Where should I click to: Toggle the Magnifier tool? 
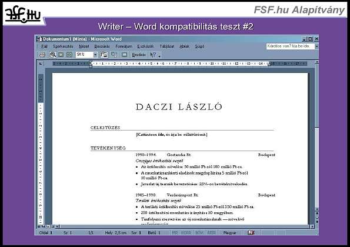[x=53, y=55]
